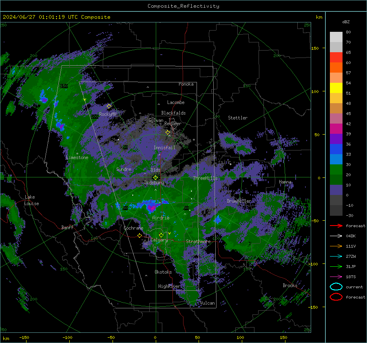This screenshot has height=343, width=367.
Task: Click the white 04DK arrow legend icon
Action: (x=336, y=236)
